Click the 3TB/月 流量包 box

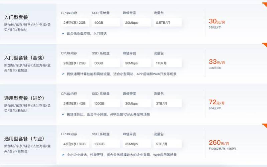click(x=168, y=104)
